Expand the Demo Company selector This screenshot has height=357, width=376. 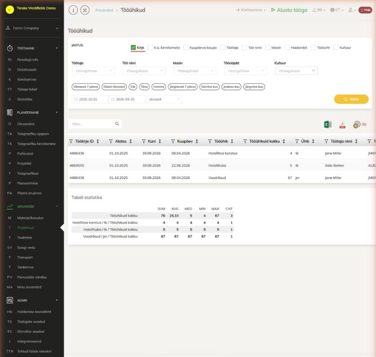pos(32,28)
